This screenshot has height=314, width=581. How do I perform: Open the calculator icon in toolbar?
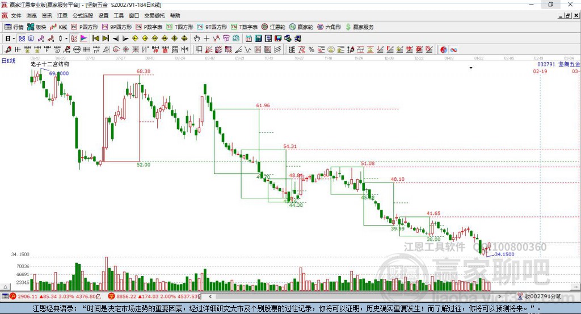coord(258,39)
